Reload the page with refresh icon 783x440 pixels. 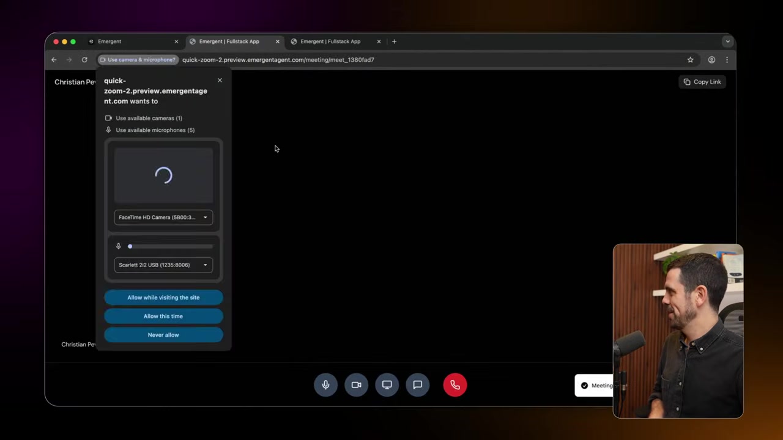pos(84,60)
